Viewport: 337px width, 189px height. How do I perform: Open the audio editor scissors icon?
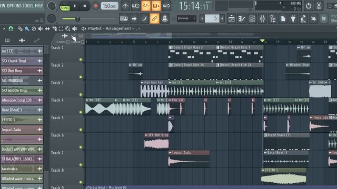point(319,6)
